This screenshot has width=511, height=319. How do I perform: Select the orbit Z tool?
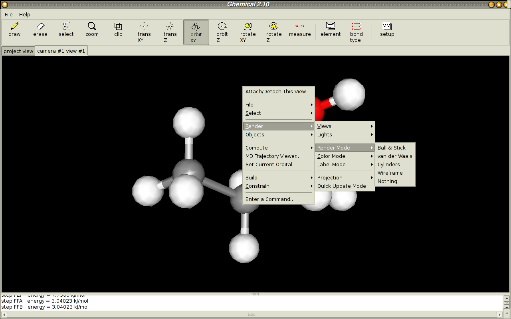[222, 32]
